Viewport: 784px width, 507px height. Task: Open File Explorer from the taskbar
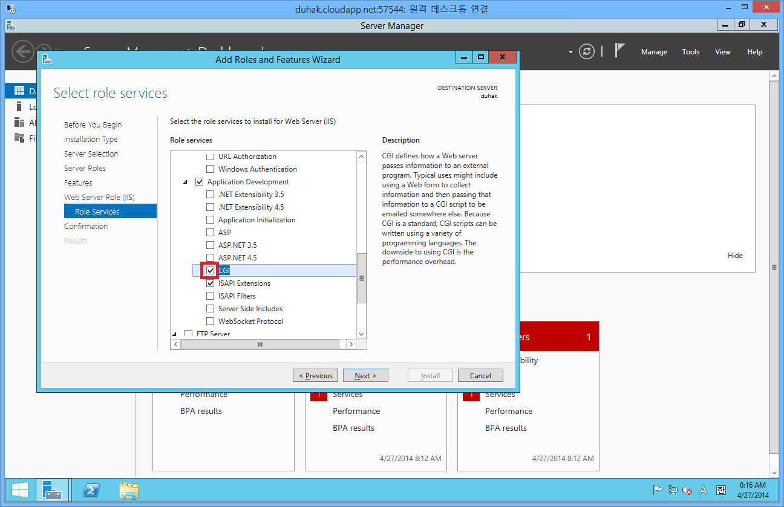click(128, 490)
